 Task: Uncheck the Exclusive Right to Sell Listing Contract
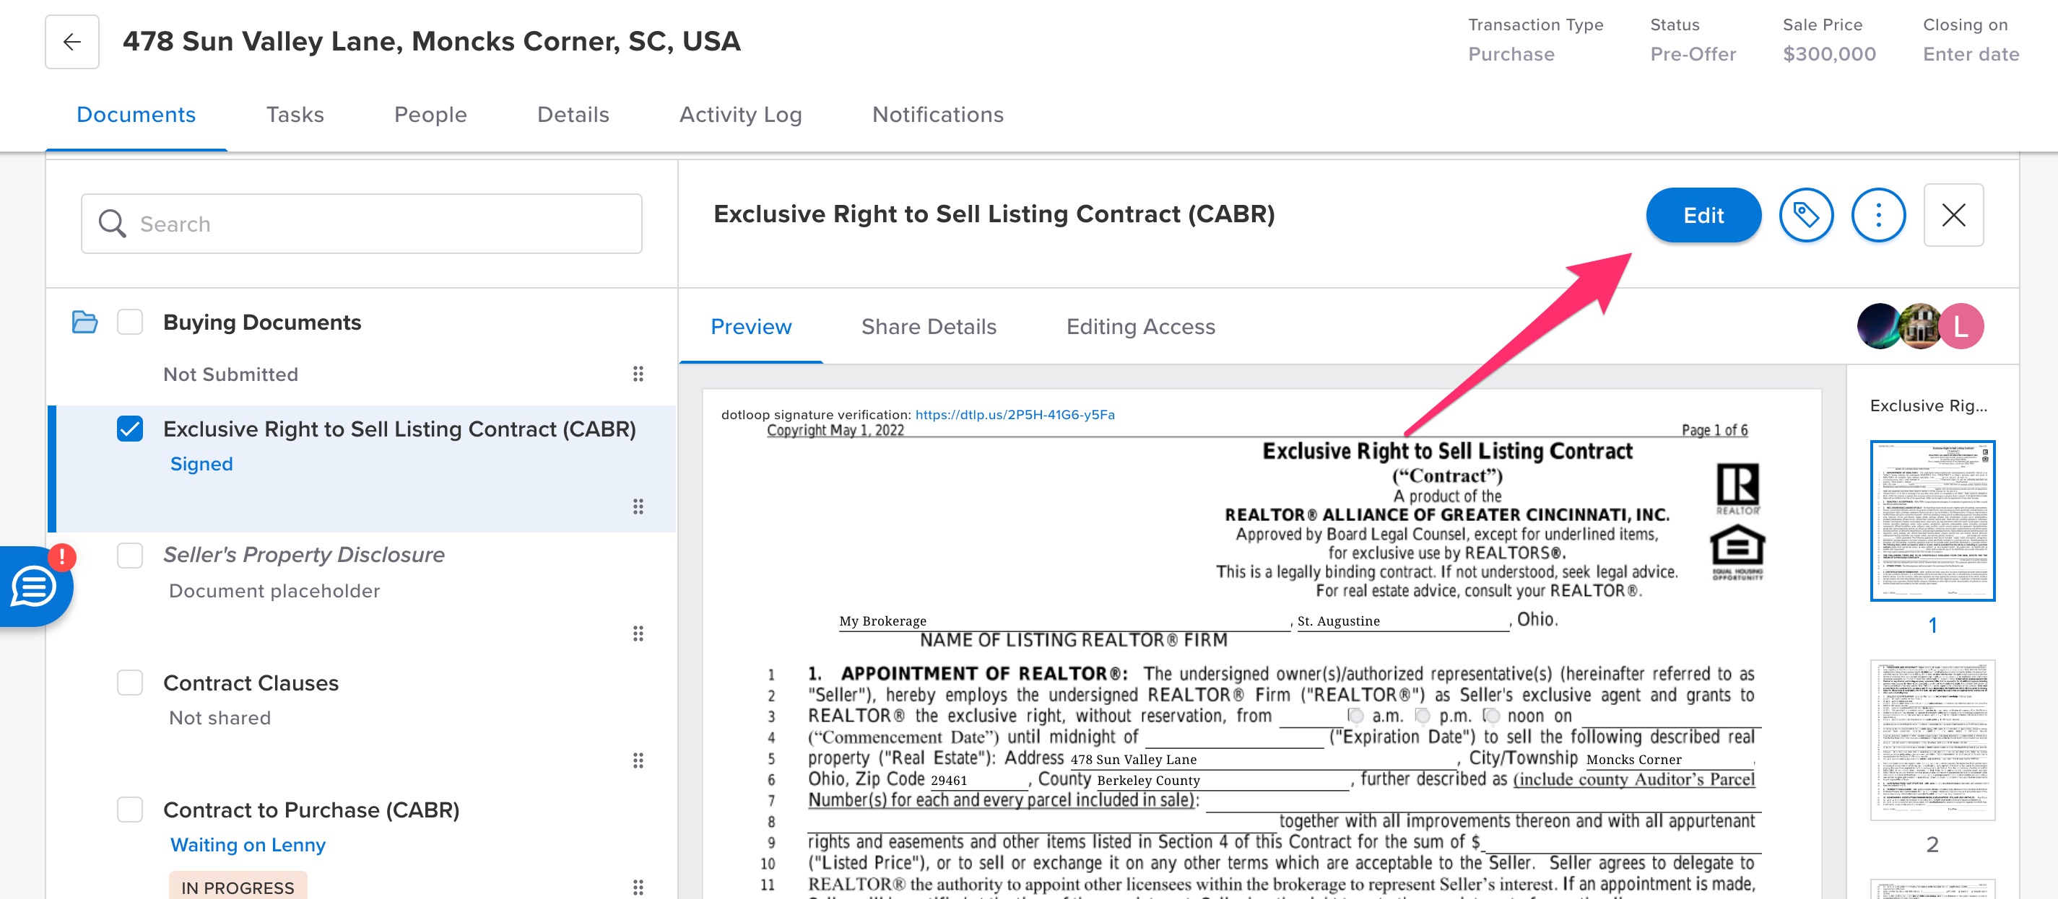pyautogui.click(x=129, y=428)
